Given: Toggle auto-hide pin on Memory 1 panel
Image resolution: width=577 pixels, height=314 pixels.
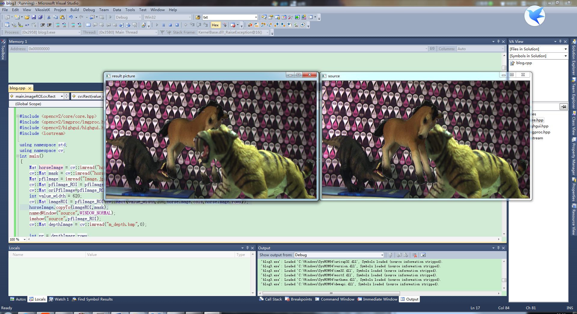Looking at the screenshot, I should point(498,42).
